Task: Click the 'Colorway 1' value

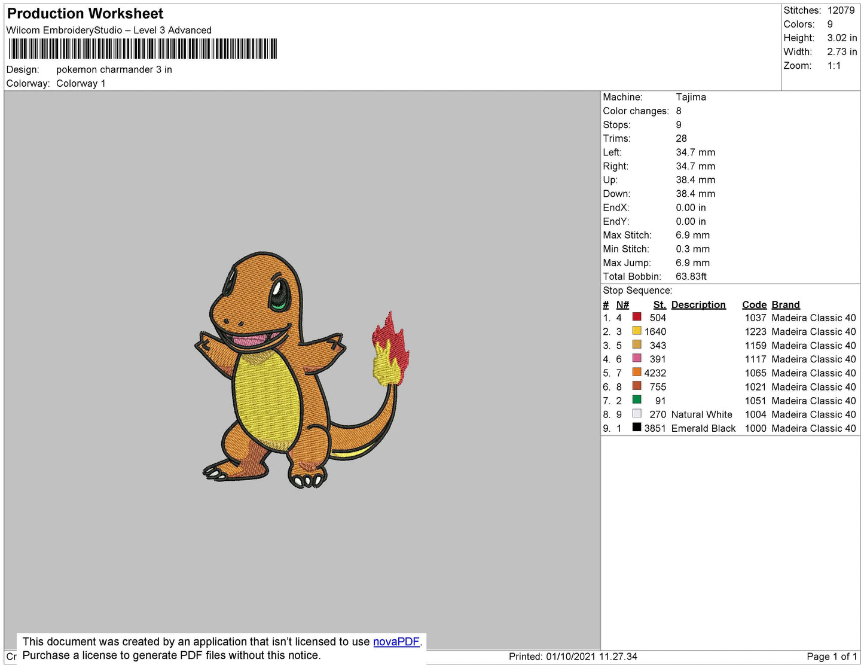Action: tap(81, 84)
